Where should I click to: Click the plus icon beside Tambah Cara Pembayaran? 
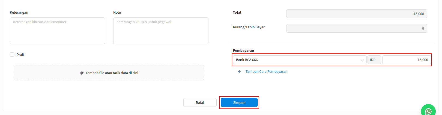coord(239,72)
